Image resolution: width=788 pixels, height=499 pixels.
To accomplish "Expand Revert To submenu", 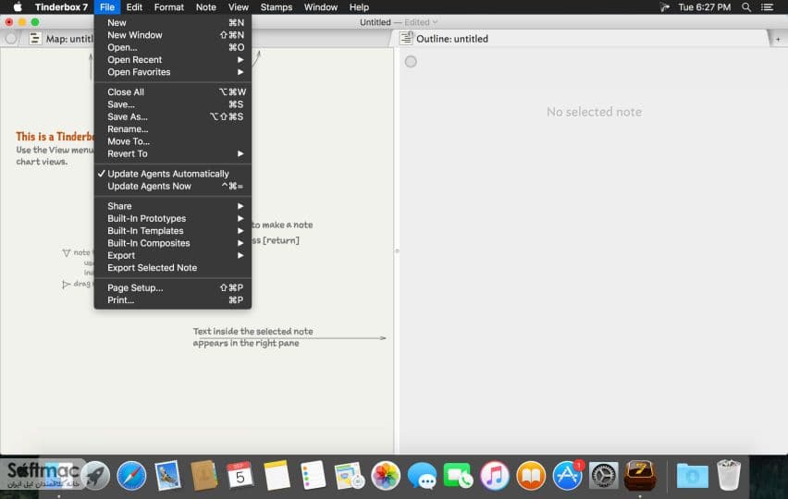I will click(x=172, y=153).
